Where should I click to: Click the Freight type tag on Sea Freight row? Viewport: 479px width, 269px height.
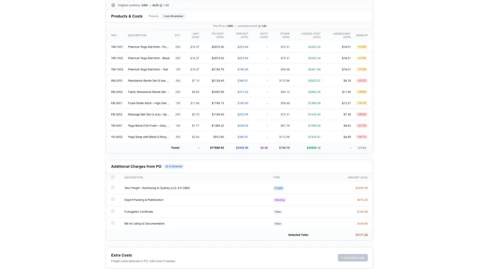(278, 188)
